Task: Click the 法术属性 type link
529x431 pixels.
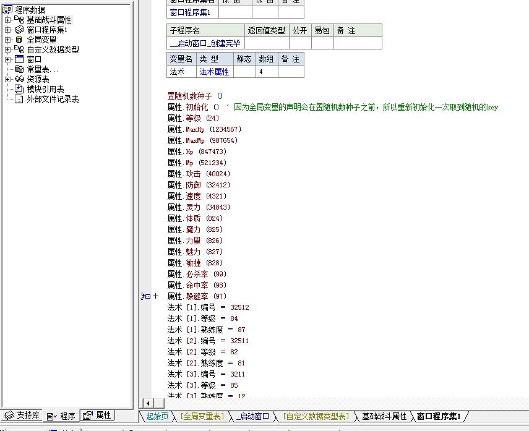Action: point(214,72)
